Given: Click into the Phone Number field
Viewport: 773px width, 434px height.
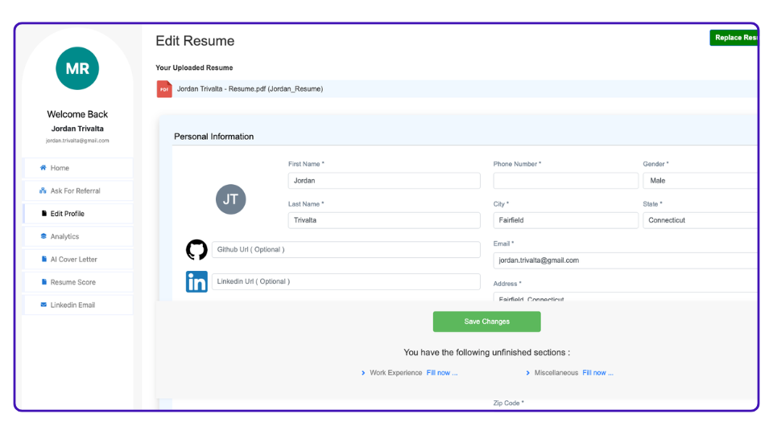Looking at the screenshot, I should (565, 181).
